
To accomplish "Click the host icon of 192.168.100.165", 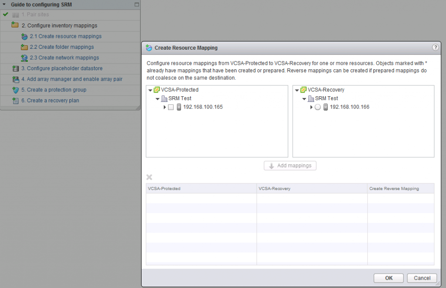I will [x=179, y=107].
